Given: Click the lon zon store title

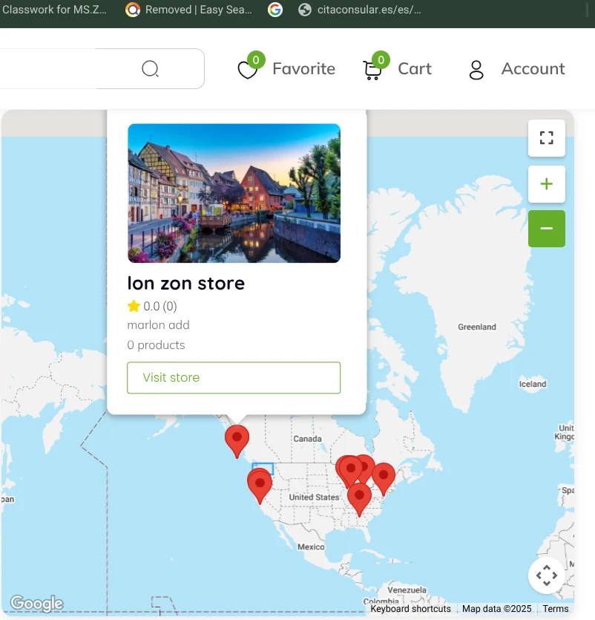Looking at the screenshot, I should click(x=186, y=283).
